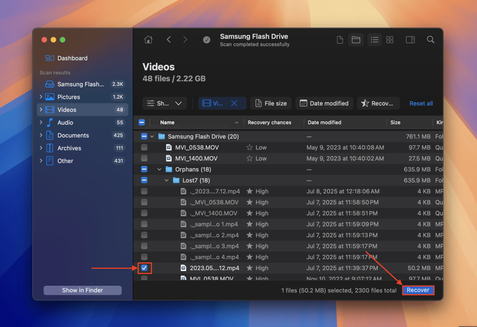Open search with the magnifier icon

(x=431, y=40)
